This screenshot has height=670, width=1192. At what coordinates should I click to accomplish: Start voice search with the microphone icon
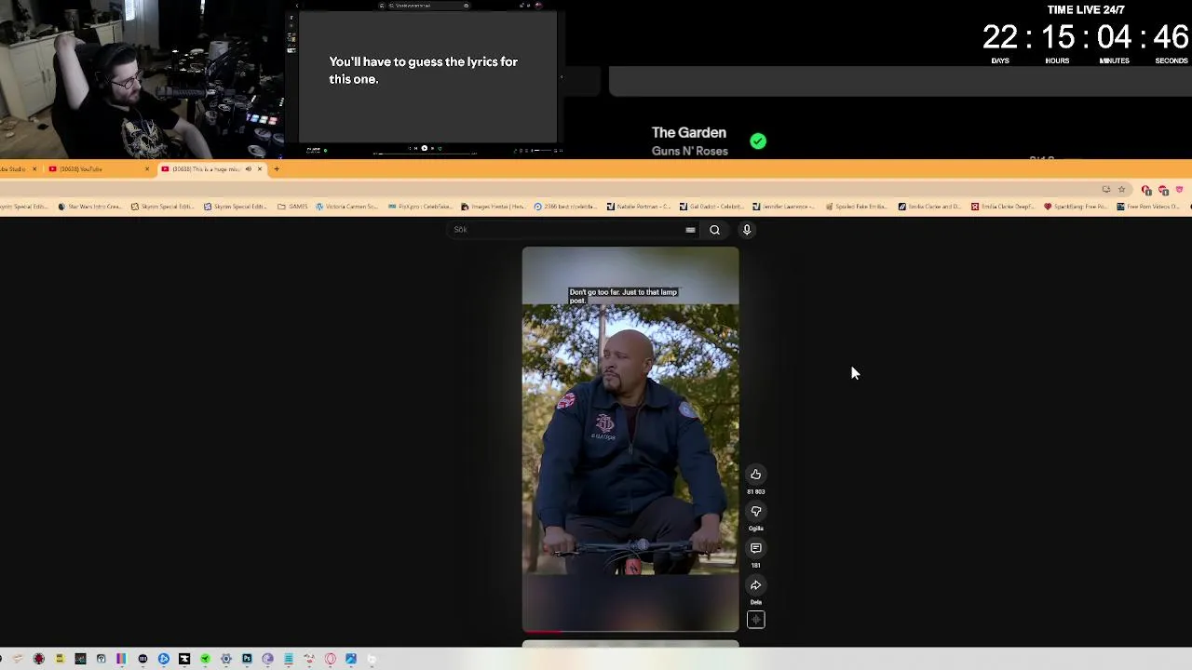747,230
